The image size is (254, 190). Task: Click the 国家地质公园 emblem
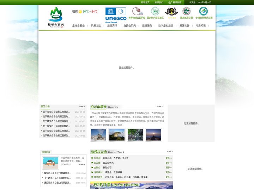[x=187, y=13]
